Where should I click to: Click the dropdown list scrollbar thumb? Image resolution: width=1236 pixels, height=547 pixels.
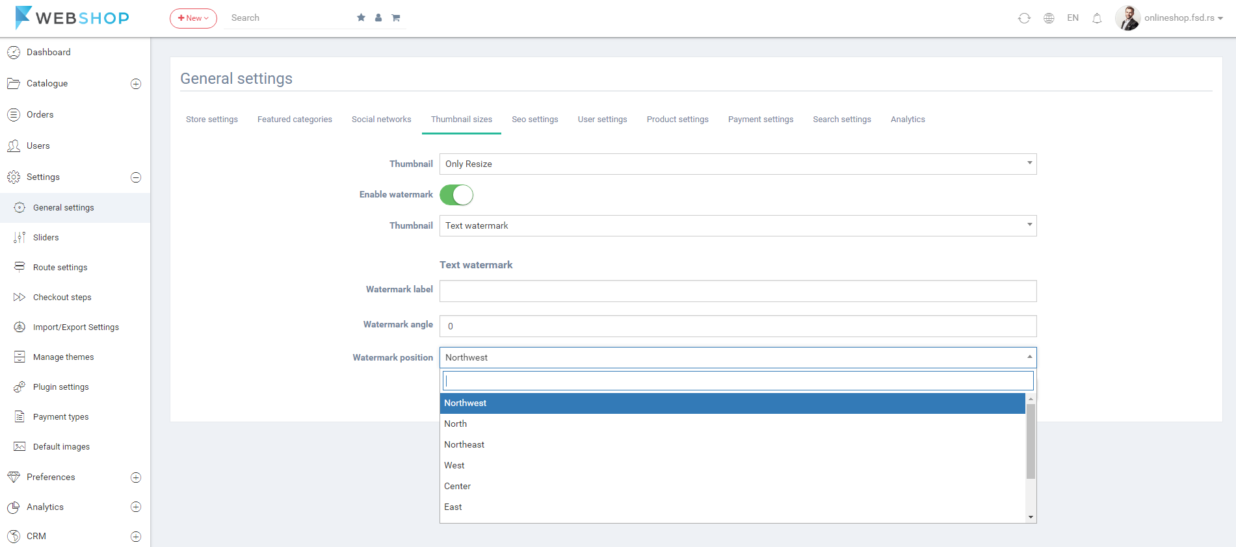(1031, 441)
